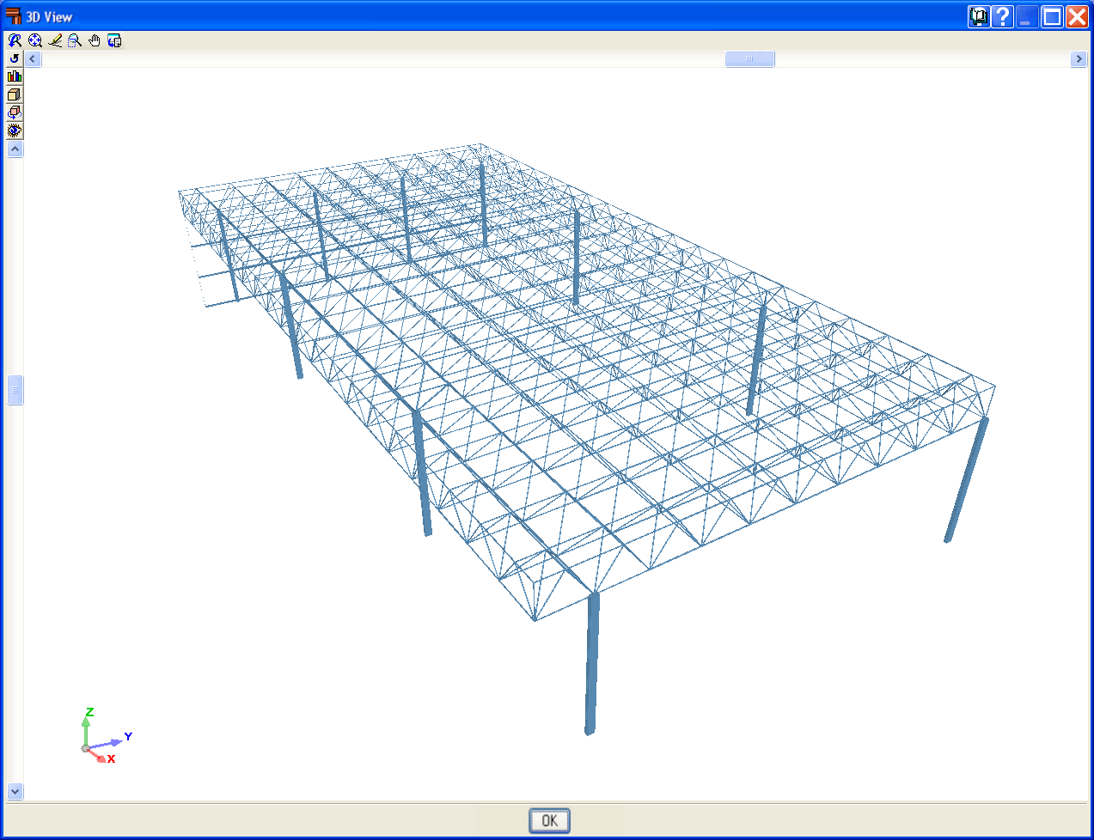Open the title bar question mark help button
Viewport: 1094px width, 840px height.
(1002, 16)
